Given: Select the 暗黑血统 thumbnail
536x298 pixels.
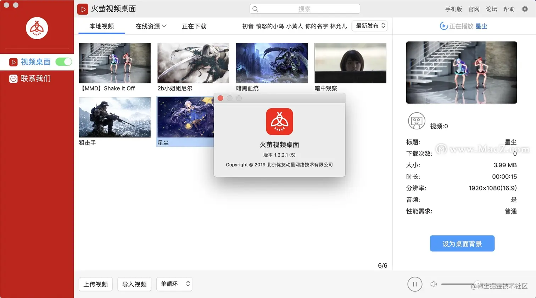Looking at the screenshot, I should (272, 63).
